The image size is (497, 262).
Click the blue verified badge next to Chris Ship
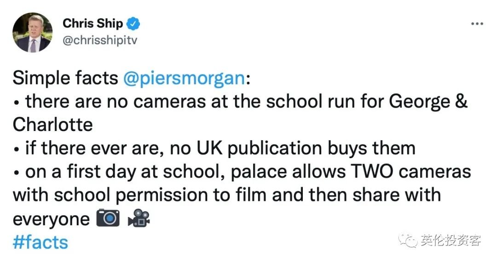(133, 23)
